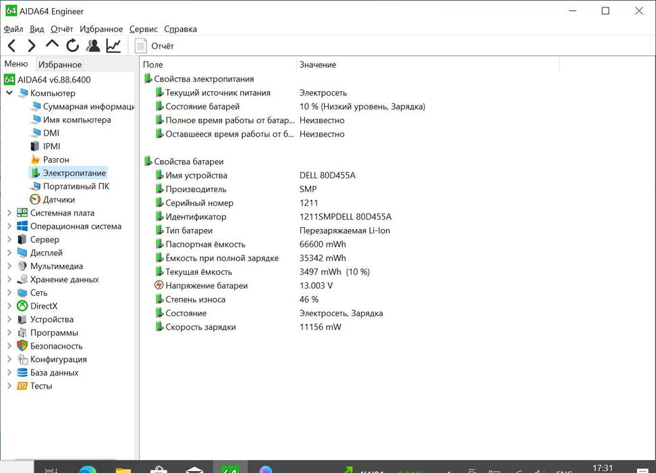
Task: Go forward with the right arrow toolbar icon
Action: pos(31,46)
